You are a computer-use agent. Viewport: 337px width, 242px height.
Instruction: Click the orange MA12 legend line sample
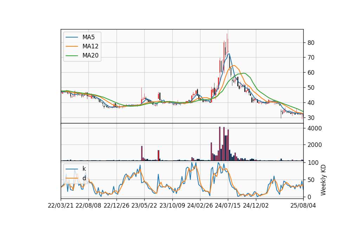[72, 46]
